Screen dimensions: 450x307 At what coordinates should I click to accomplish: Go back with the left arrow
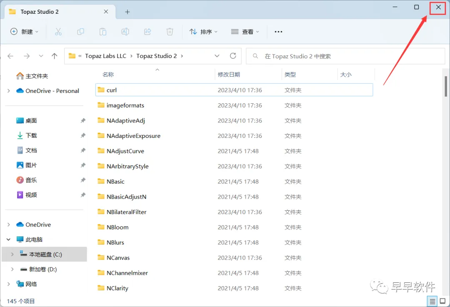[10, 56]
